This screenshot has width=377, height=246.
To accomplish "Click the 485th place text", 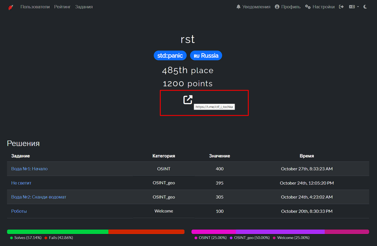I will coord(188,70).
